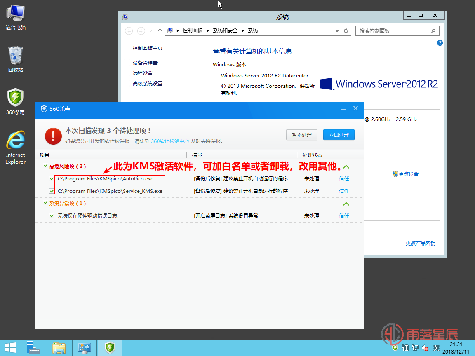The height and width of the screenshot is (356, 475).
Task: Open the taskbar clock showing 21:31
Action: [456, 348]
